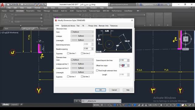Switch to the Fit tab

pyautogui.click(x=83, y=26)
